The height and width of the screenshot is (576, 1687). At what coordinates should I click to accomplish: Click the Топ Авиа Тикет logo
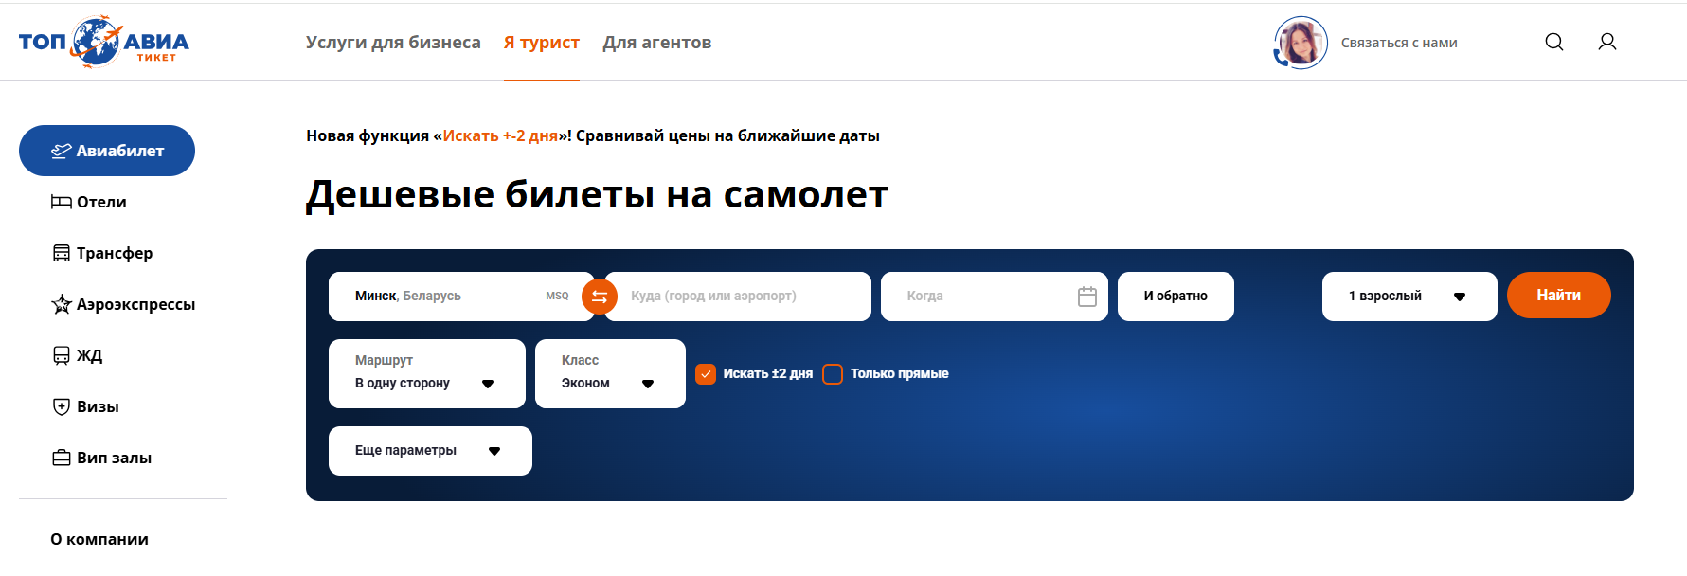pyautogui.click(x=103, y=42)
